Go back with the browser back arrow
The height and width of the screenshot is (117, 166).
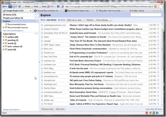click(x=10, y=6)
